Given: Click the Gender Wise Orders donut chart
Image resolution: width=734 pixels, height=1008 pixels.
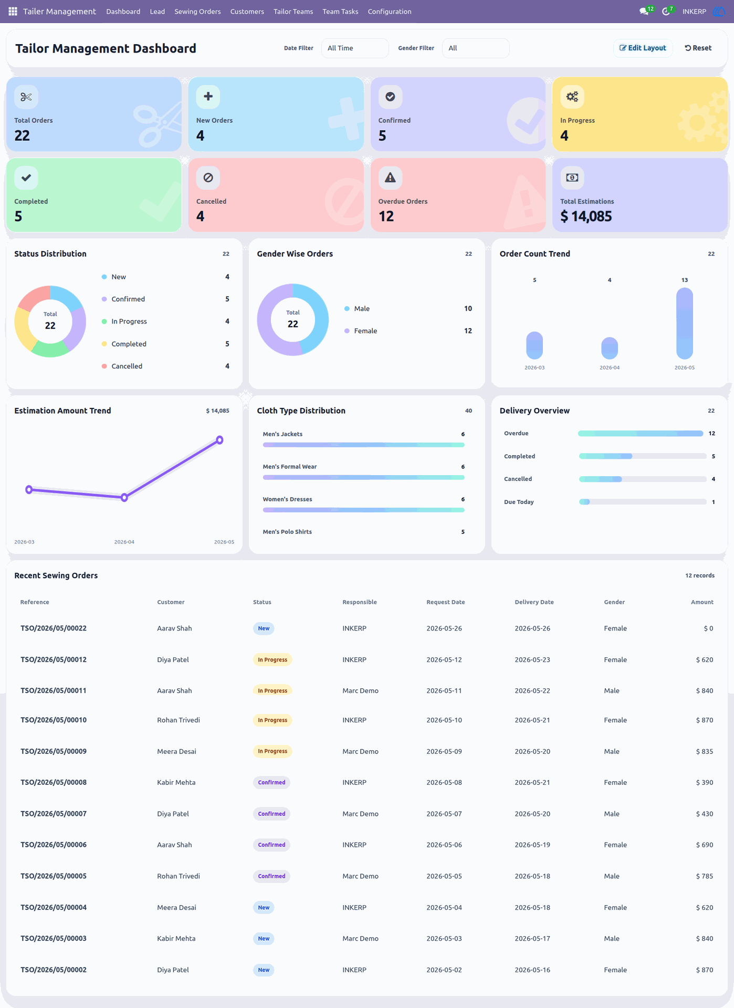Looking at the screenshot, I should pyautogui.click(x=293, y=320).
